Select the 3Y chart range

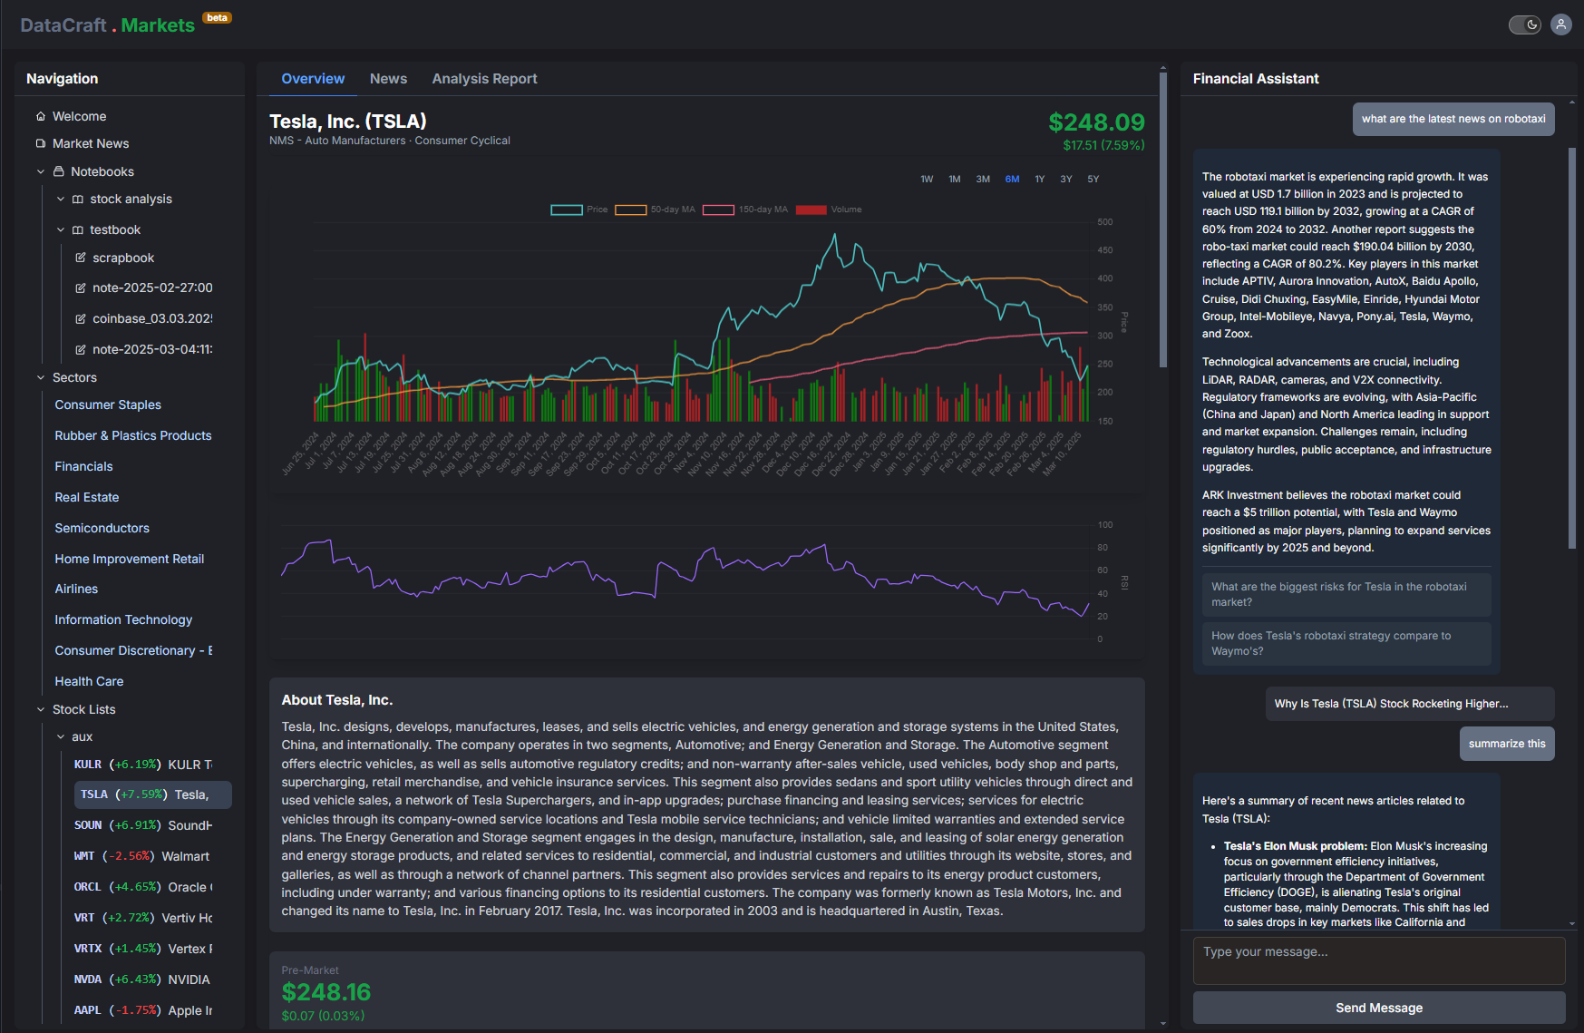click(x=1066, y=179)
